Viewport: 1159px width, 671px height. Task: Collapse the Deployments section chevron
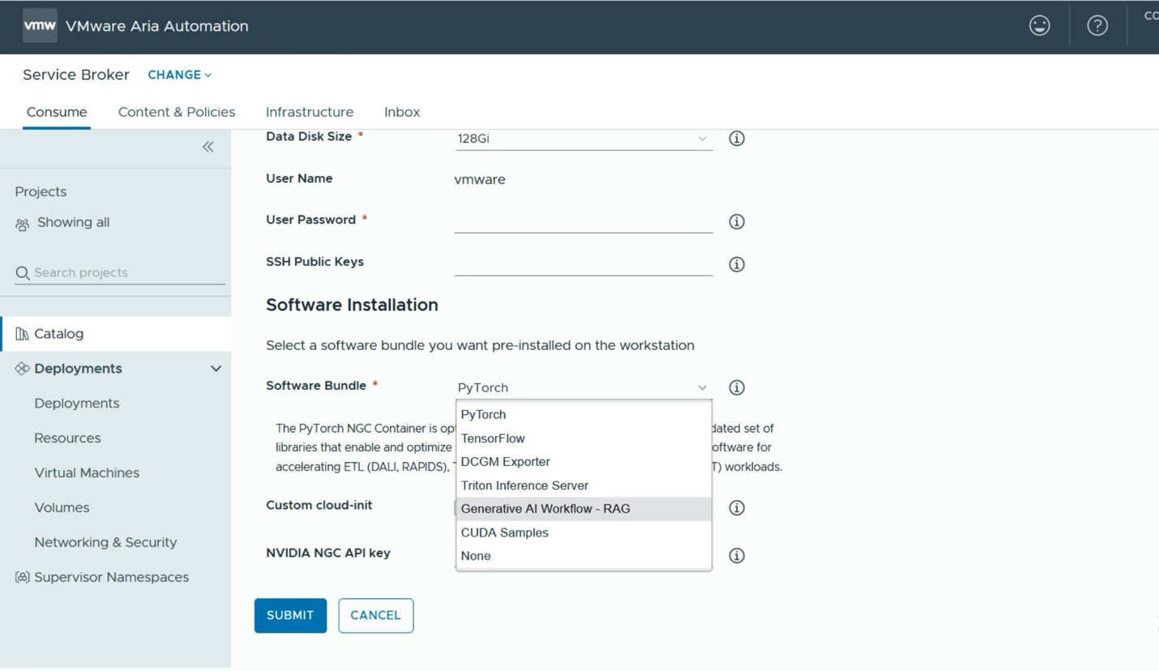pyautogui.click(x=216, y=369)
